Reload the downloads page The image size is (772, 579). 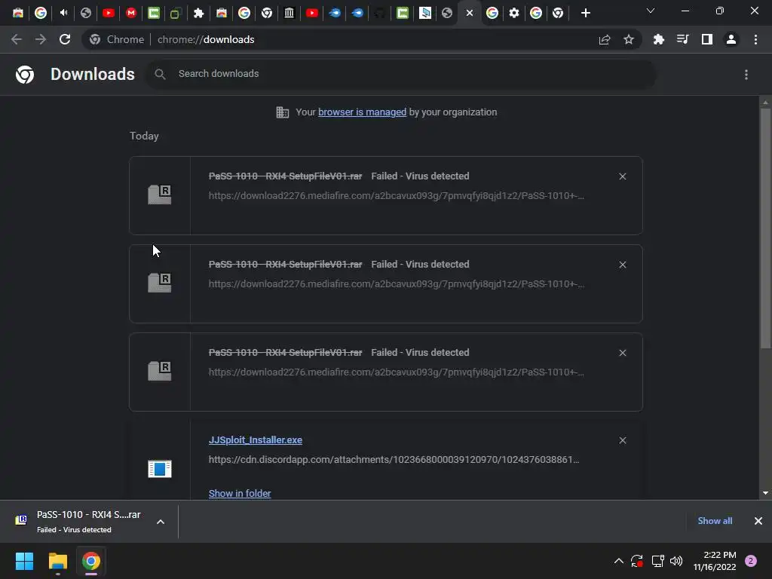pos(65,39)
